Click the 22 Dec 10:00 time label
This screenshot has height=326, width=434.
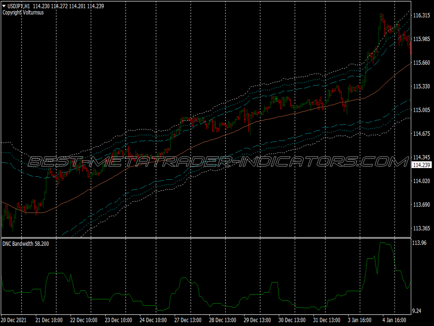tap(83, 320)
